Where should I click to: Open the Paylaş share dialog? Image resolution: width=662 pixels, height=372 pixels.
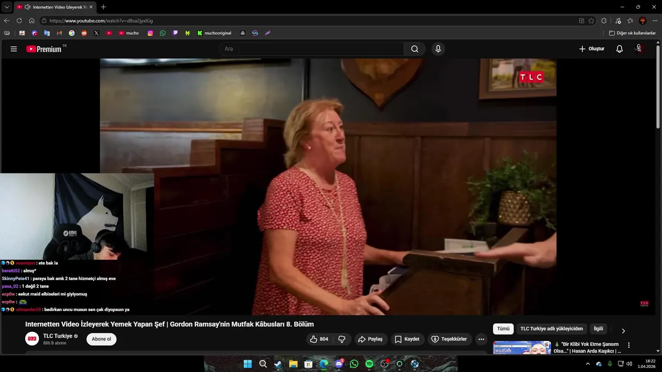[x=370, y=339]
